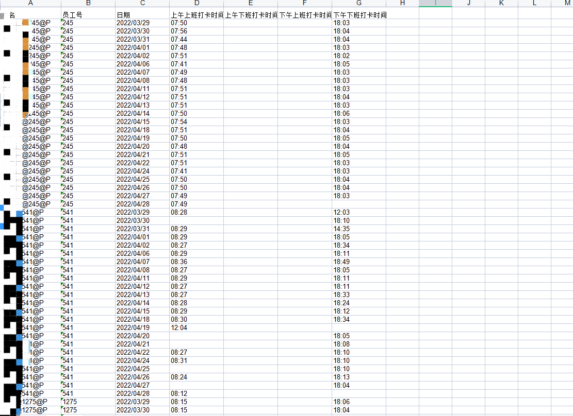573x416 pixels.
Task: Select the cell showing 07:44
Action: point(197,40)
